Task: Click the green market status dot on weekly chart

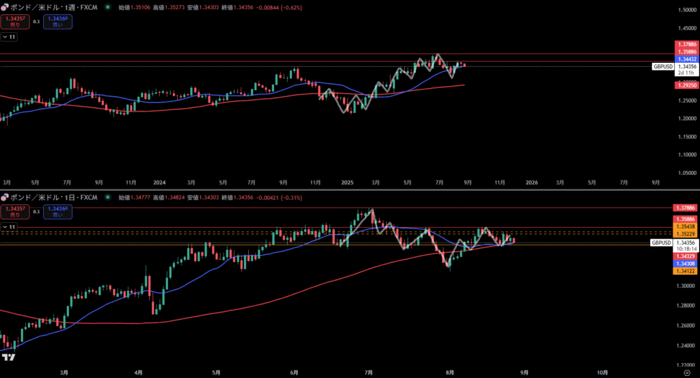Action: [x=107, y=7]
